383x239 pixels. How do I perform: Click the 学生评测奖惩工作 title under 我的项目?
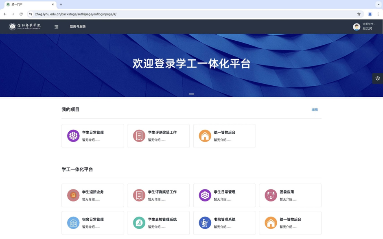(x=162, y=133)
